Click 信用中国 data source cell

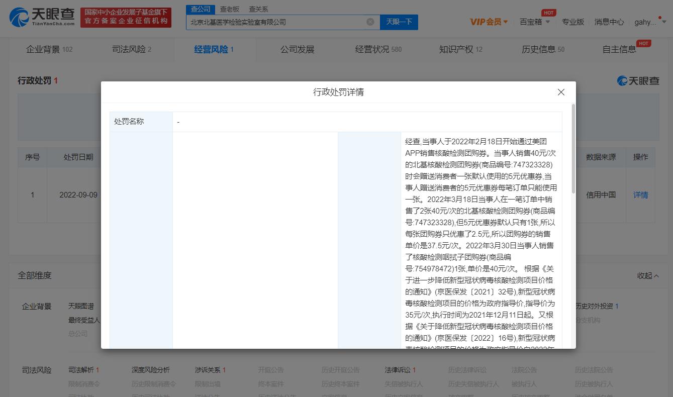pos(601,195)
